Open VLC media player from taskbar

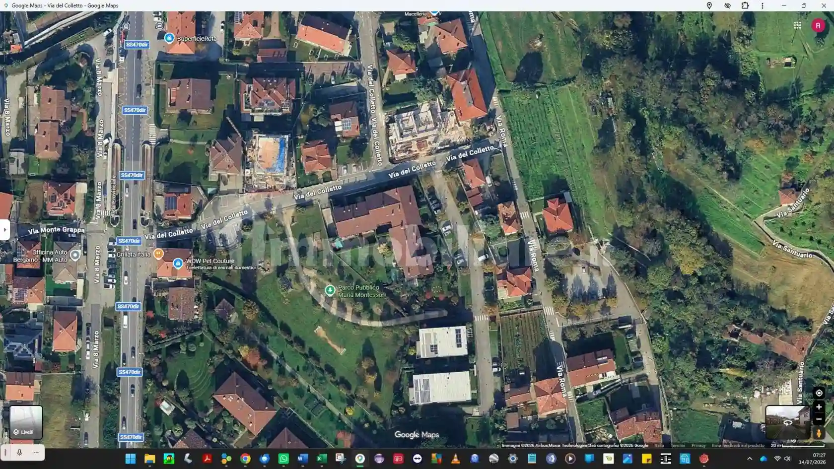pos(455,459)
